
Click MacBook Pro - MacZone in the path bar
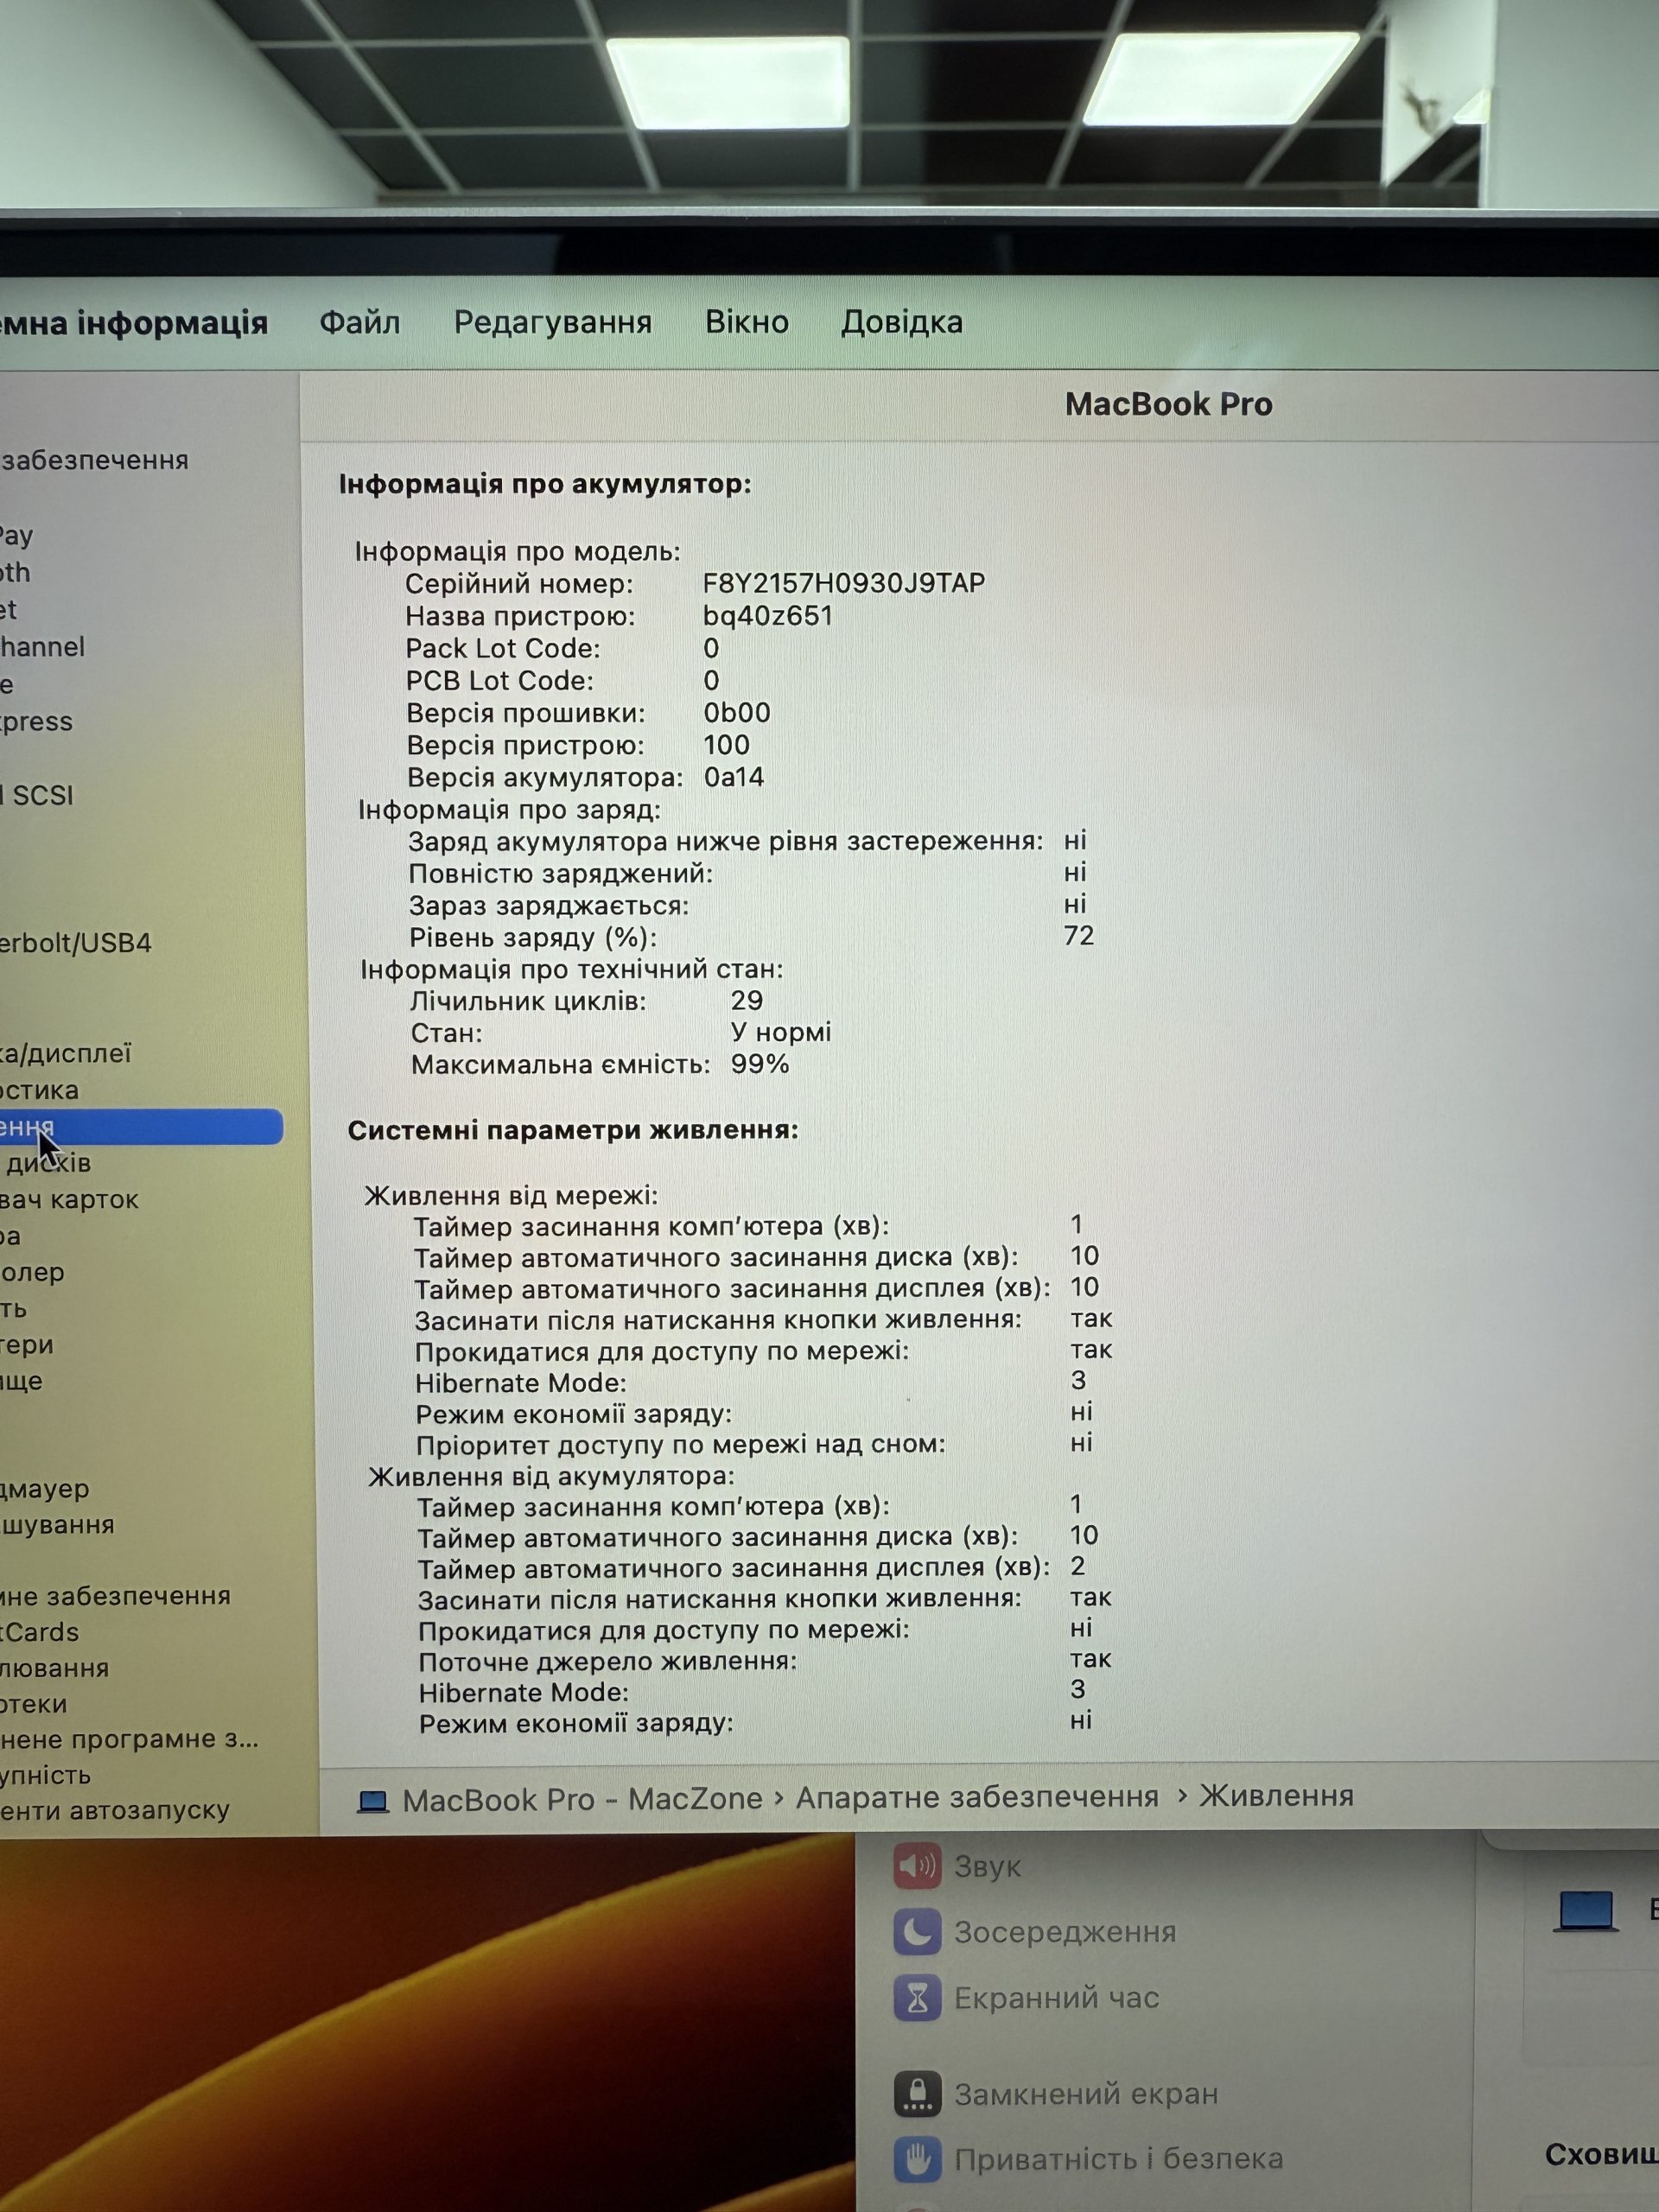click(582, 1799)
